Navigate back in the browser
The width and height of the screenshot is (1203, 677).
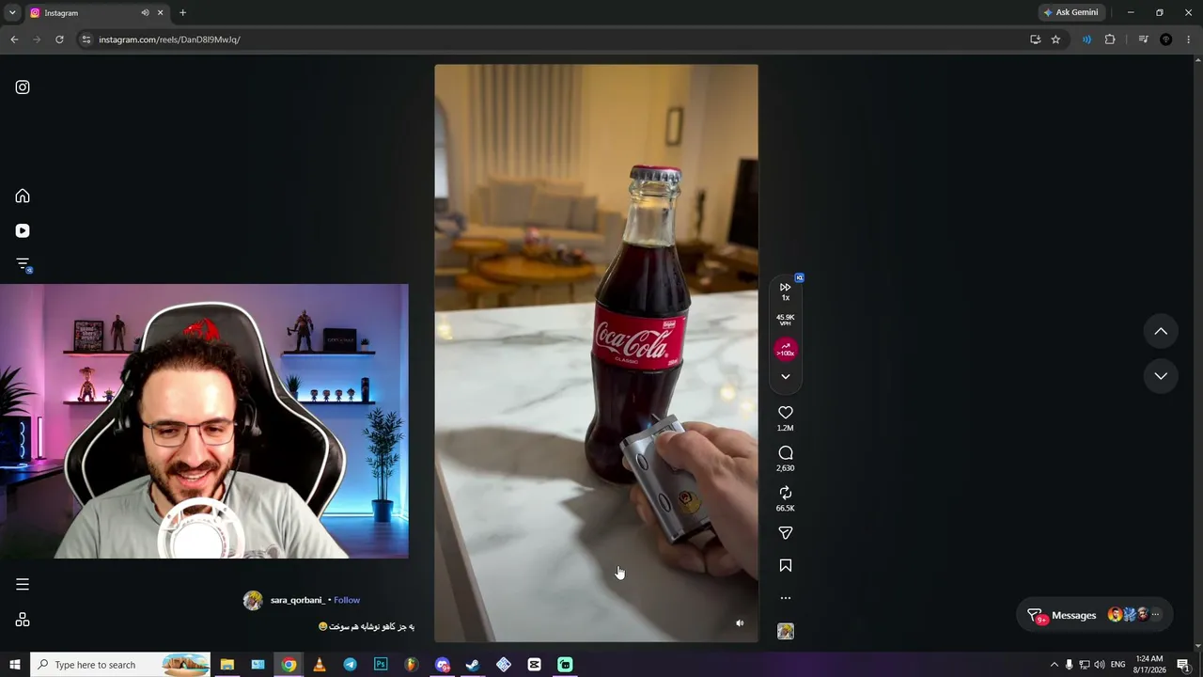14,39
